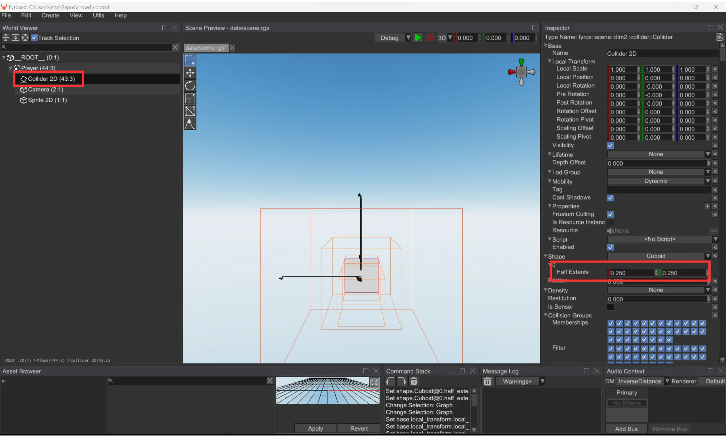Select the Terrain tool in scene toolbar
This screenshot has height=438, width=726.
point(190,124)
